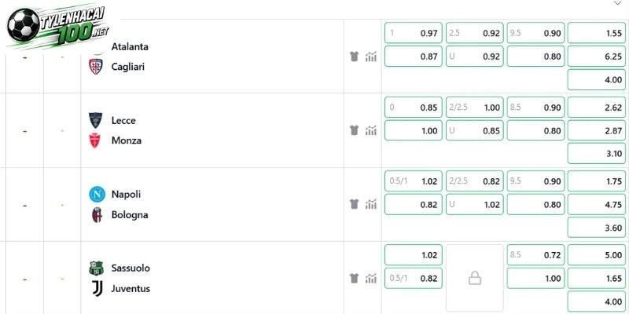
Task: Select Napoli win odds 1.75
Action: (597, 181)
